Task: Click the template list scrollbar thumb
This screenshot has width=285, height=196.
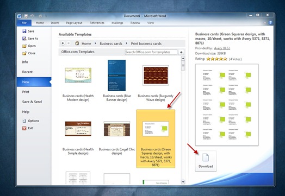Action: 183,66
